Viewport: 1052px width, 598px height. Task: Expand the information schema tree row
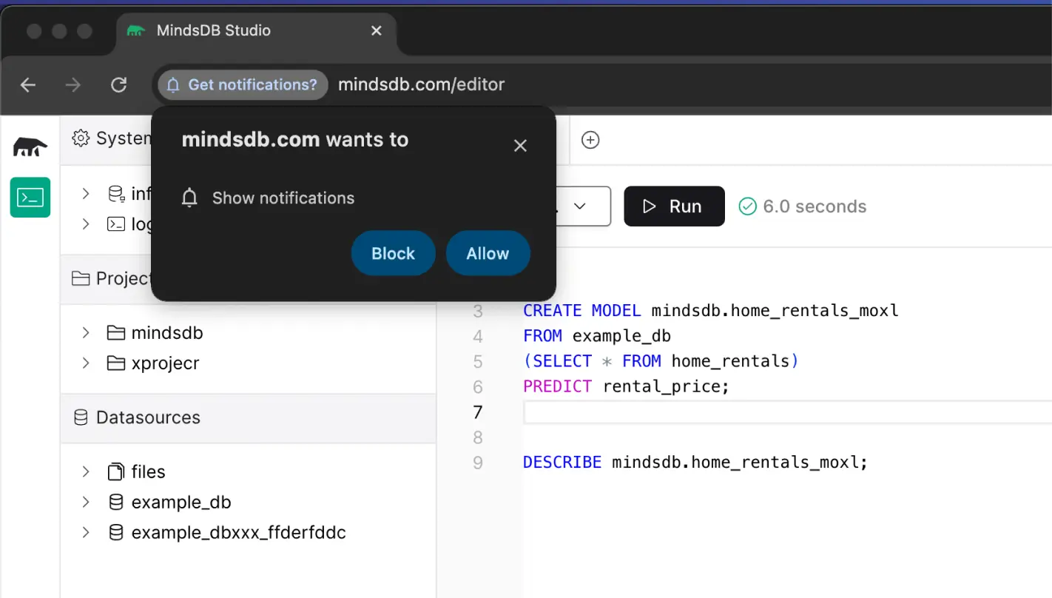(86, 194)
